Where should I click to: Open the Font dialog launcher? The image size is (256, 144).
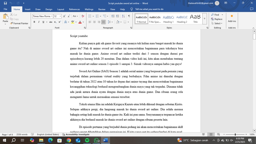click(x=85, y=28)
